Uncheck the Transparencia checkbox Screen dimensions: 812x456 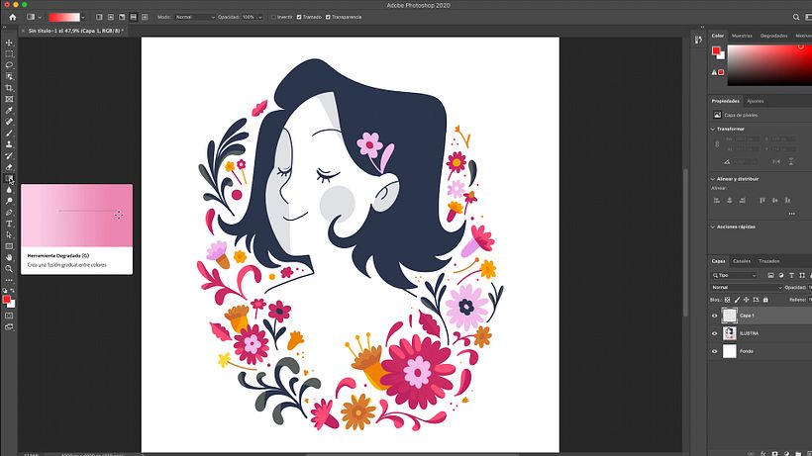[328, 17]
